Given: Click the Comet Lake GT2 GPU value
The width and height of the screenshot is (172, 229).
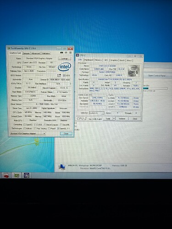Looking at the screenshot, I should point(30,63).
